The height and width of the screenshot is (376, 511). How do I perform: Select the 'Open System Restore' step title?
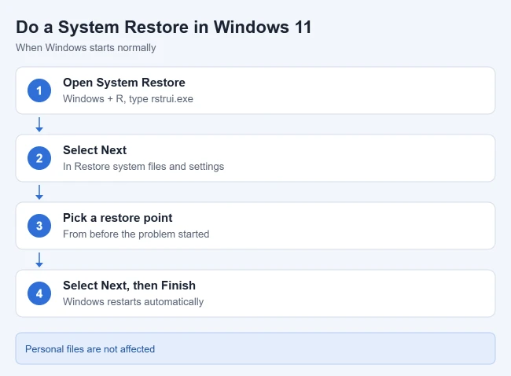click(x=124, y=83)
